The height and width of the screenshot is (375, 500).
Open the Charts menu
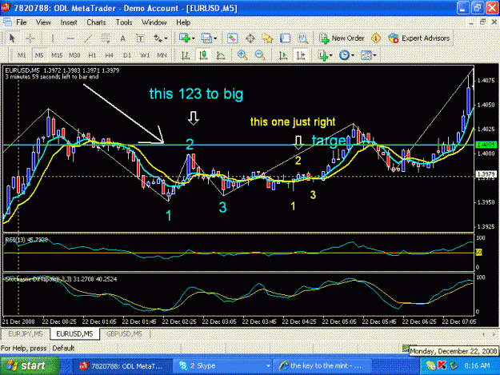pyautogui.click(x=96, y=22)
